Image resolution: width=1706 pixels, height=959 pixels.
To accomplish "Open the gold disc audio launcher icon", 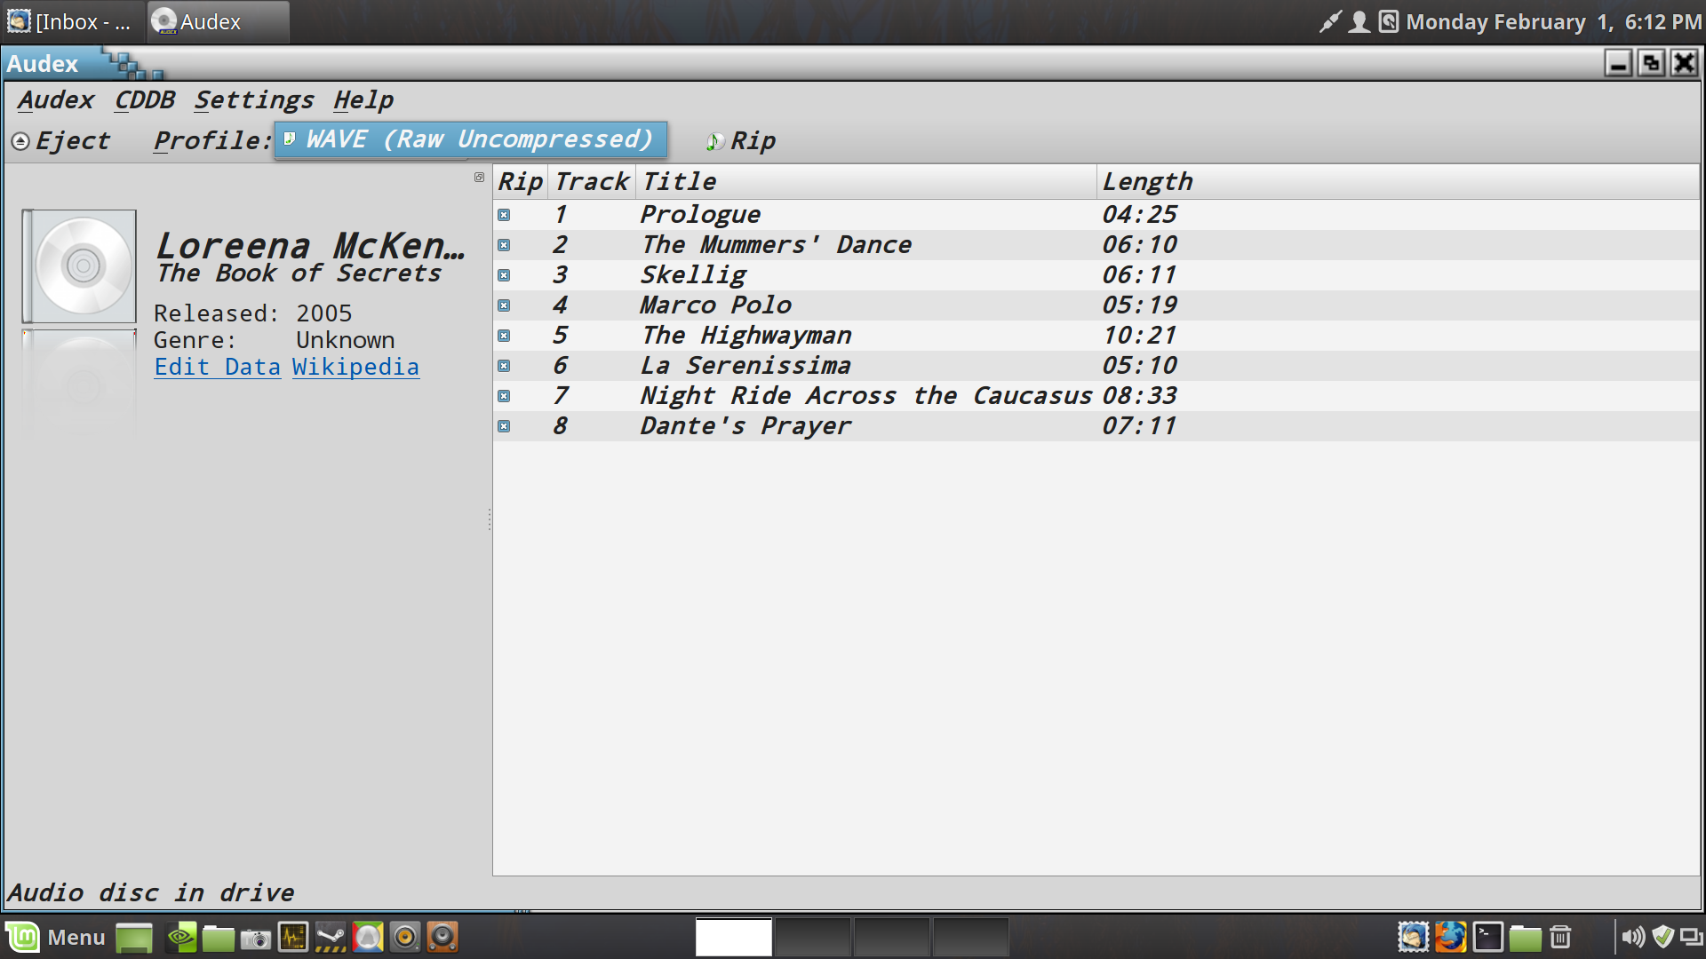I will [x=405, y=937].
